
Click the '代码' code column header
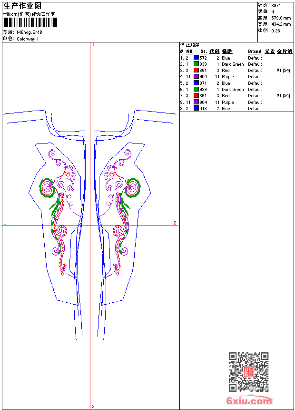[x=214, y=51]
